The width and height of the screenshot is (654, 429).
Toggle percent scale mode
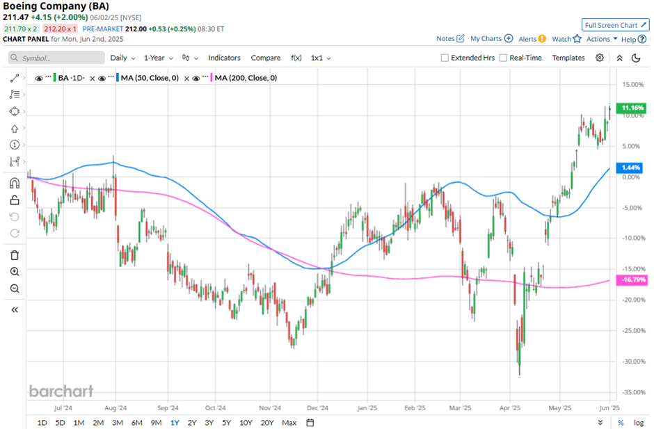tap(621, 423)
